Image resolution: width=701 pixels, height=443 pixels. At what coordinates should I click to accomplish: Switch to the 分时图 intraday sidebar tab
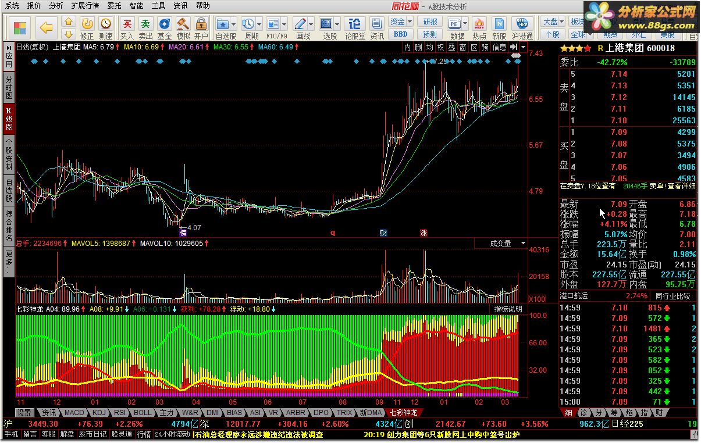coord(9,87)
